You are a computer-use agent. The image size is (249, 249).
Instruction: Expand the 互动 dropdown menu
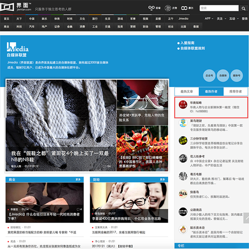234,19
